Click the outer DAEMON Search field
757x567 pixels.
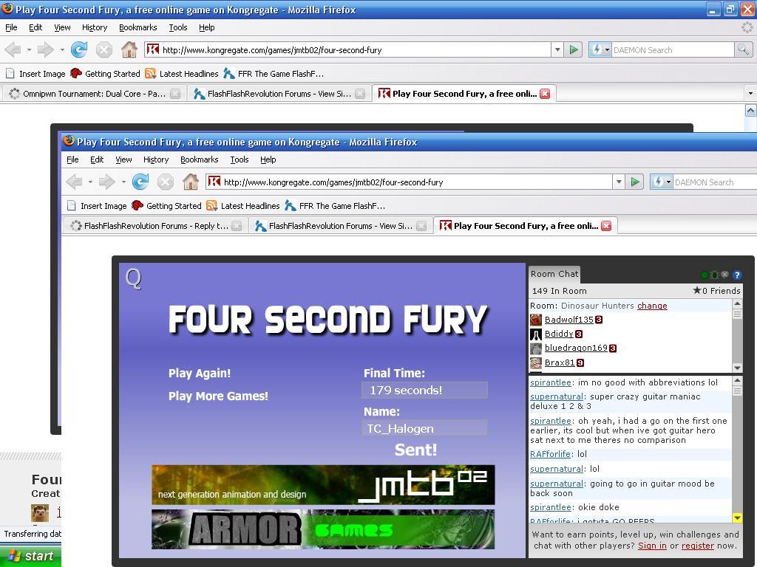pyautogui.click(x=673, y=49)
